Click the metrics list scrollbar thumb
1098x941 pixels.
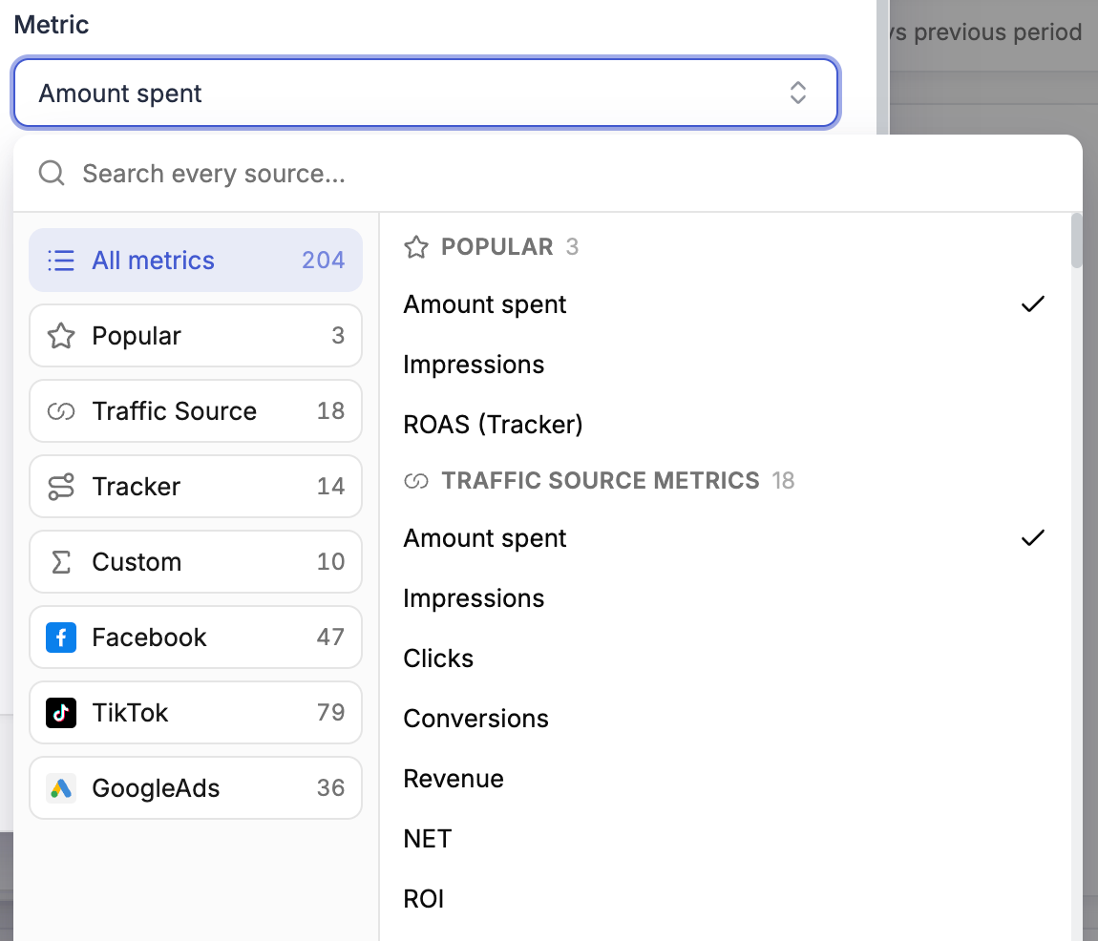[x=1076, y=240]
